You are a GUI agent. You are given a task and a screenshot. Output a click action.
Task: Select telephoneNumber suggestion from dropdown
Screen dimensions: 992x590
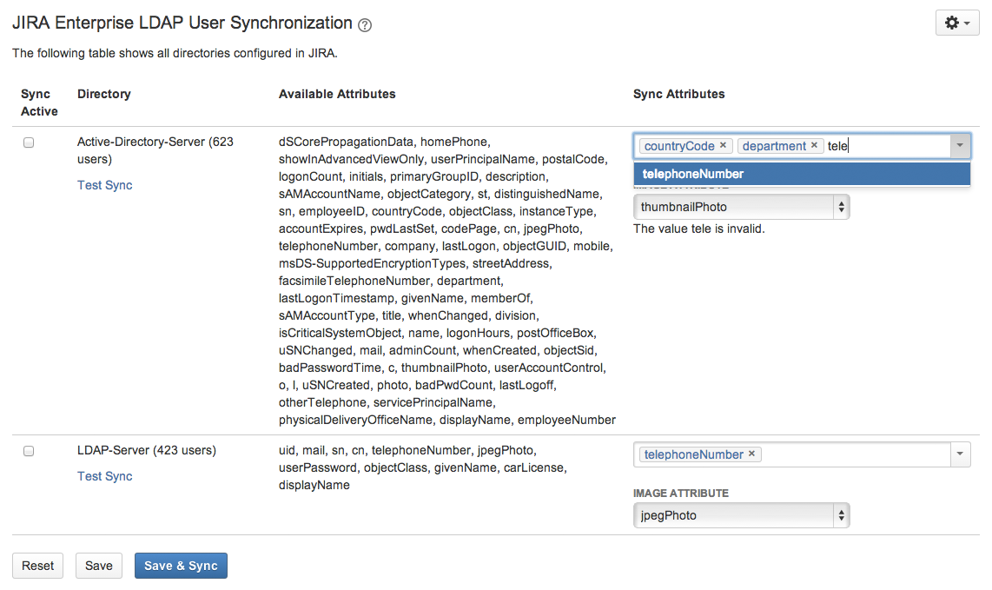802,174
